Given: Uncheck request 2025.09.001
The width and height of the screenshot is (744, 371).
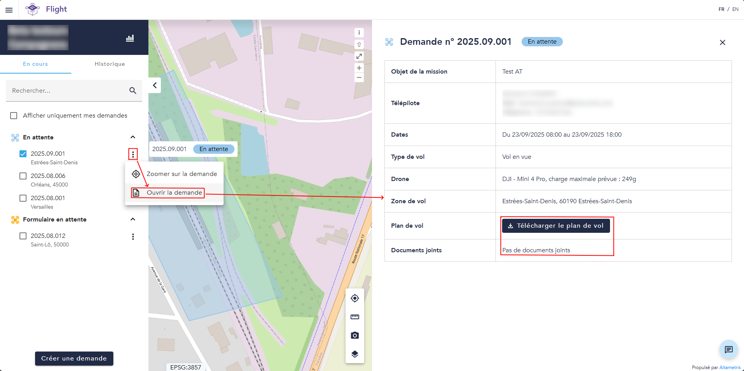Looking at the screenshot, I should (x=23, y=154).
